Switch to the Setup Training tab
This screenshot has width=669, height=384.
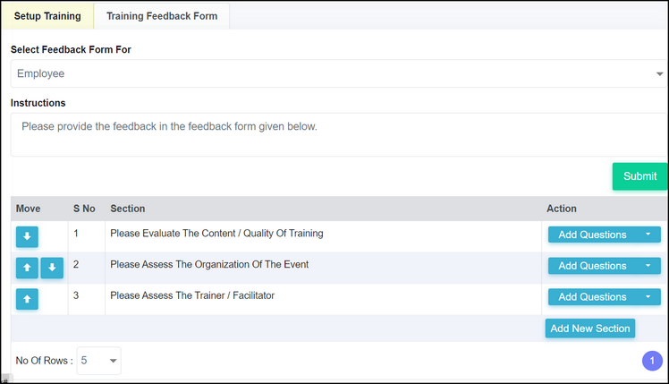(47, 16)
